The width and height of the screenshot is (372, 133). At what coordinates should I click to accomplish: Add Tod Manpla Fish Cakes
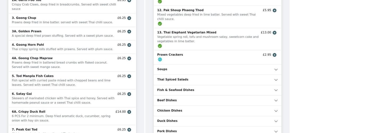click(x=129, y=76)
